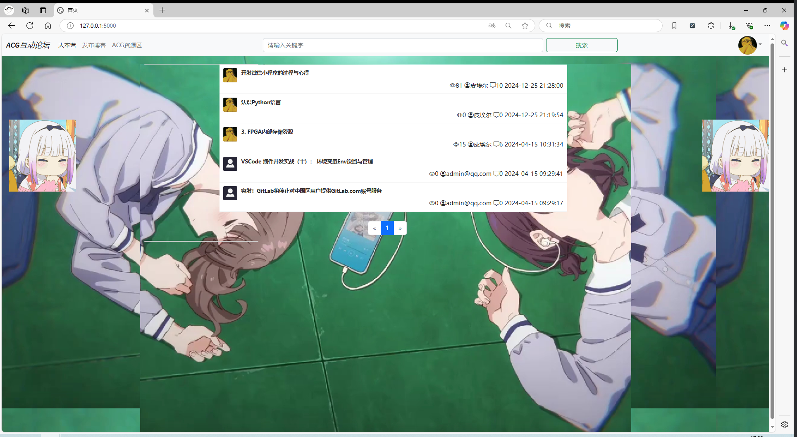This screenshot has height=437, width=797.
Task: Click author avatar of the Python post
Action: [x=230, y=105]
